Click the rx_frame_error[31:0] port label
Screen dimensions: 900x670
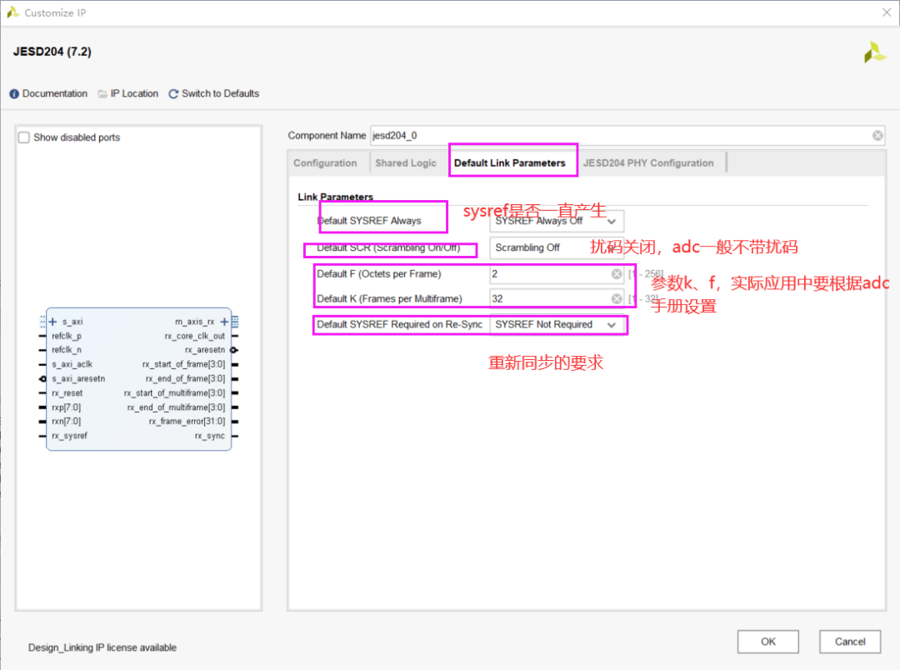point(187,422)
